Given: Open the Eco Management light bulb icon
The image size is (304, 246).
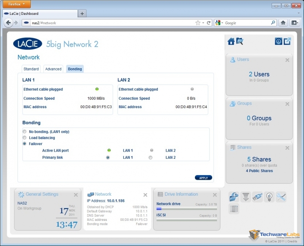Looking at the screenshot, I should 269,197.
